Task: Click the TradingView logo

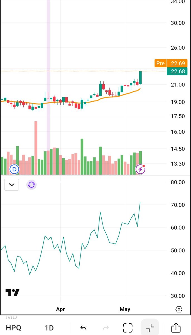Action: tap(13, 293)
